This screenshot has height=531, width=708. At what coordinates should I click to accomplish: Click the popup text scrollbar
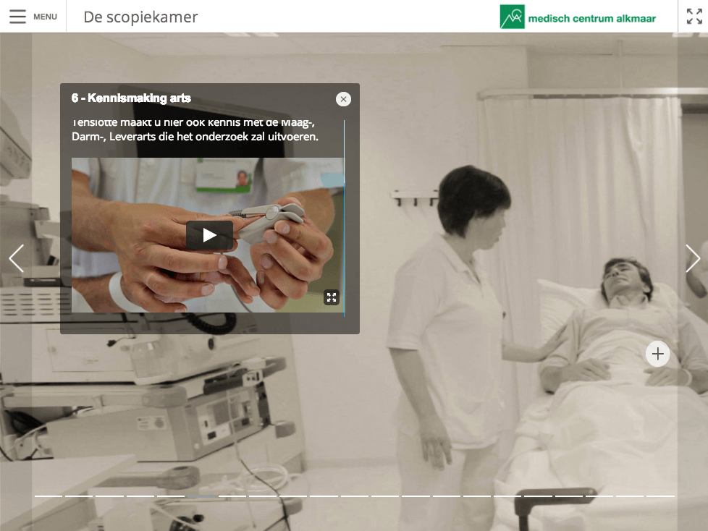click(344, 218)
